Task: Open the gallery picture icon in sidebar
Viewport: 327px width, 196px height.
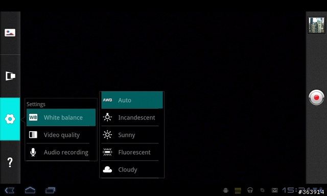Action: point(10,33)
